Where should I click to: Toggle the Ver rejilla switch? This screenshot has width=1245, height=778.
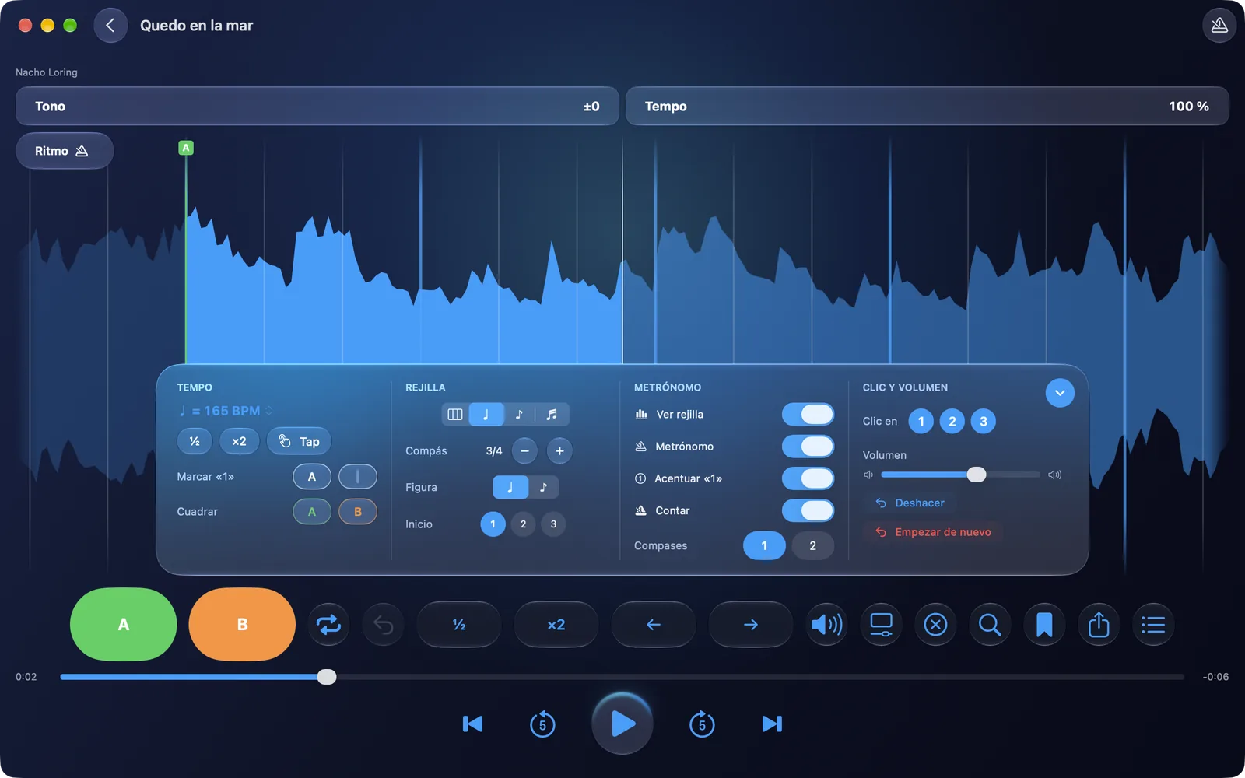tap(808, 415)
